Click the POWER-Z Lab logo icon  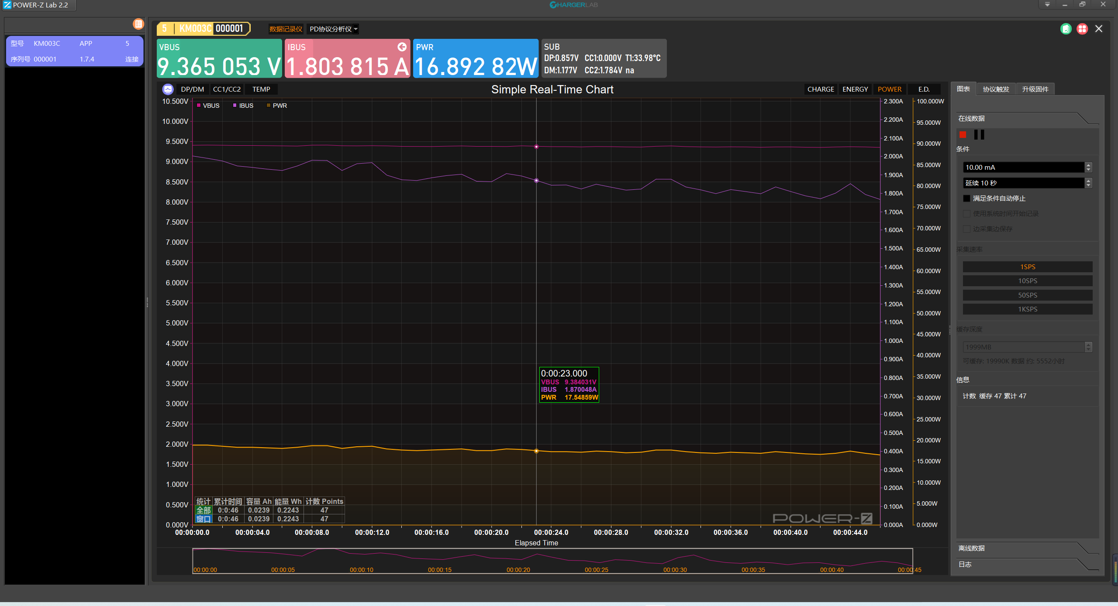coord(7,5)
